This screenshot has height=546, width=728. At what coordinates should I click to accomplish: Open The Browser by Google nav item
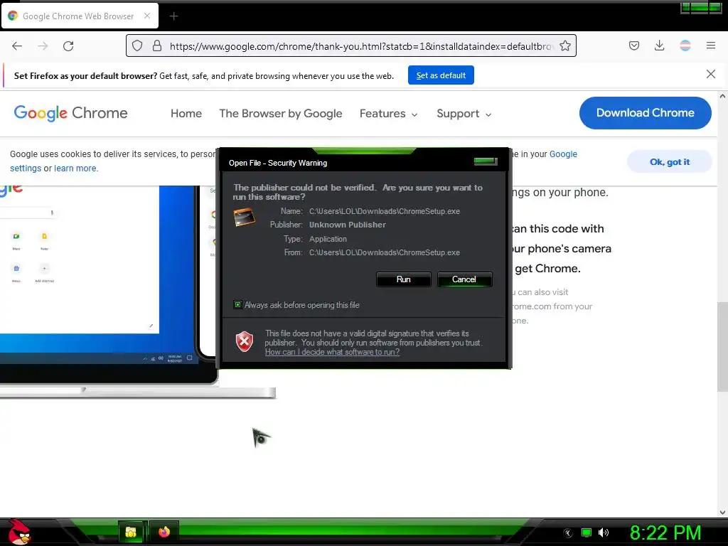(x=280, y=113)
